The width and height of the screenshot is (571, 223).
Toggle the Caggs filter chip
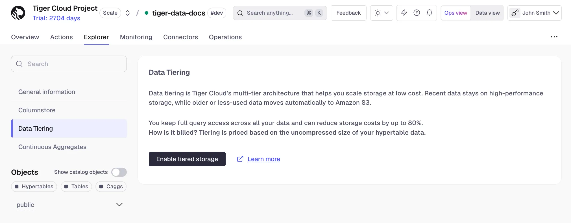click(111, 187)
